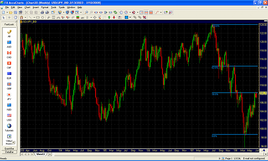The width and height of the screenshot is (268, 161).
Task: Open the File menu
Action: pos(7,7)
